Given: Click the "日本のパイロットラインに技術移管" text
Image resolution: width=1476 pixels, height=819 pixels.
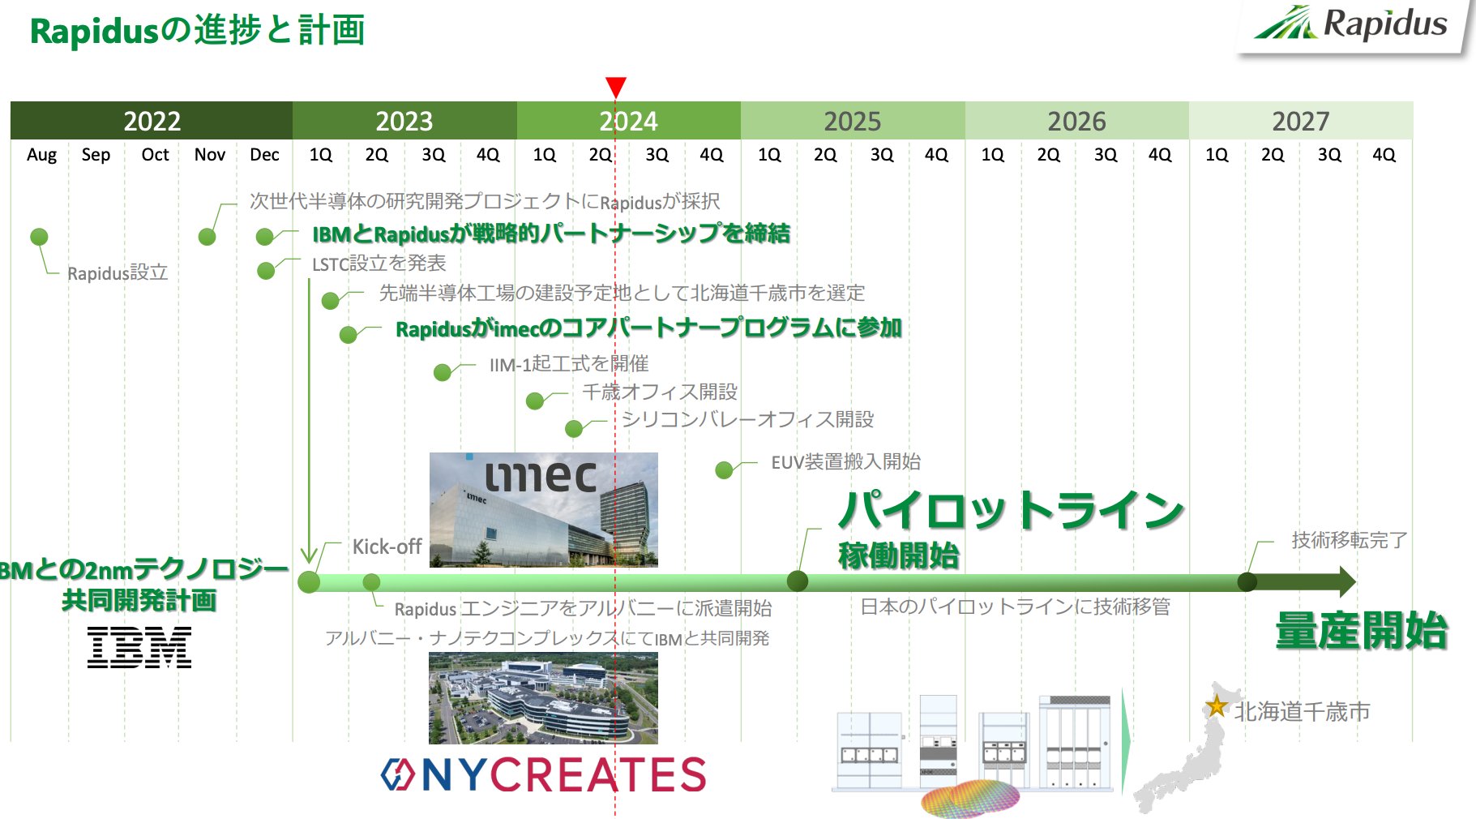Looking at the screenshot, I should pos(1016,607).
